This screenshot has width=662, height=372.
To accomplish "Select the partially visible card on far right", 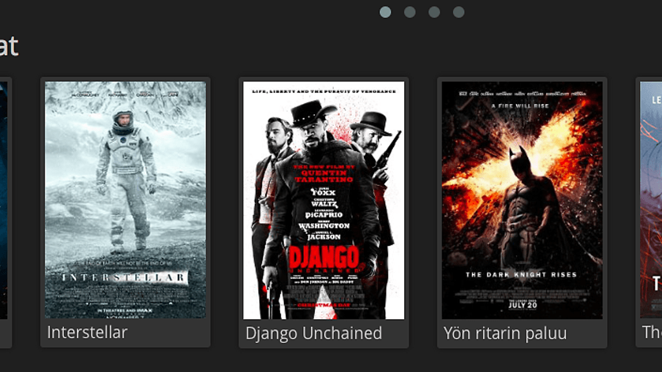I will click(649, 212).
